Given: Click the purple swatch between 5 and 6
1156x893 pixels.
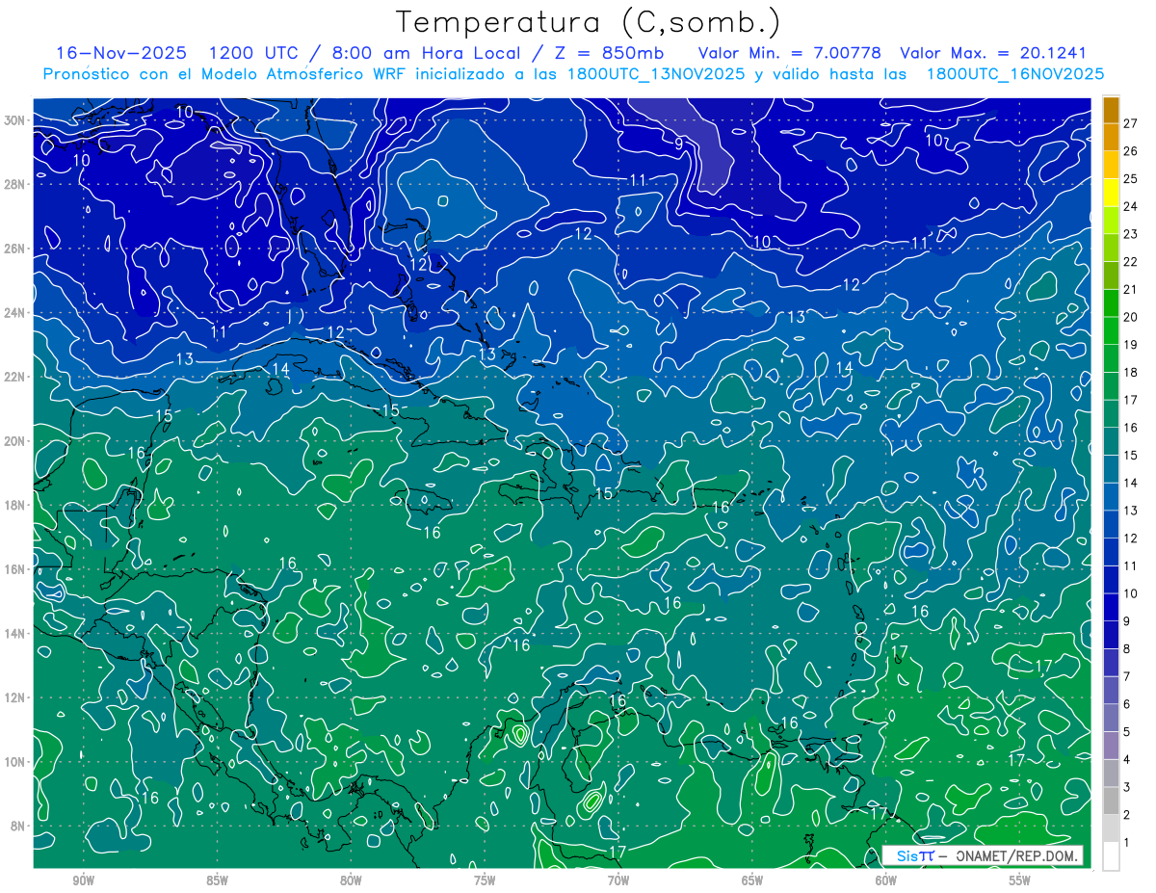Looking at the screenshot, I should [x=1111, y=718].
